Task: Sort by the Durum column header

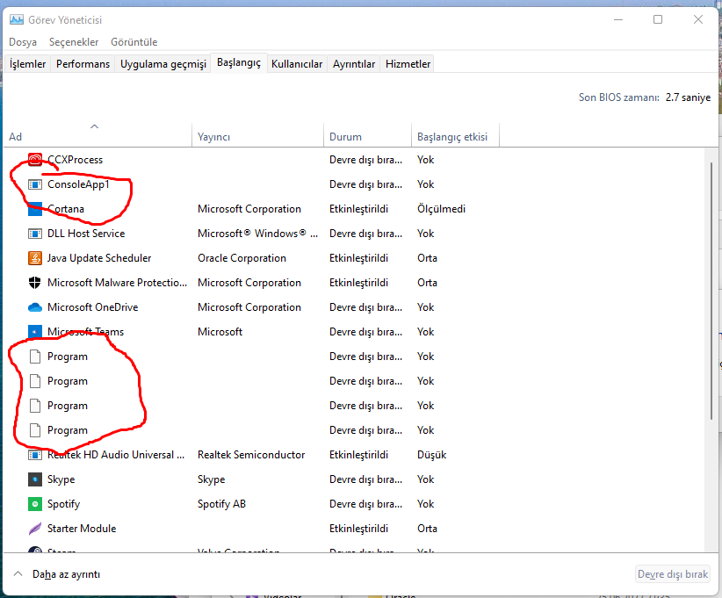Action: 367,135
